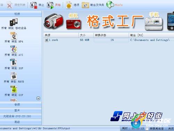Toggle the 转换完成后 关闭 checkbox
Image resolution: width=174 pixels, height=131 pixels.
(147, 129)
